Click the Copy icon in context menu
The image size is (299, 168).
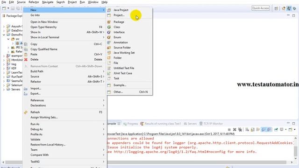click(26, 44)
